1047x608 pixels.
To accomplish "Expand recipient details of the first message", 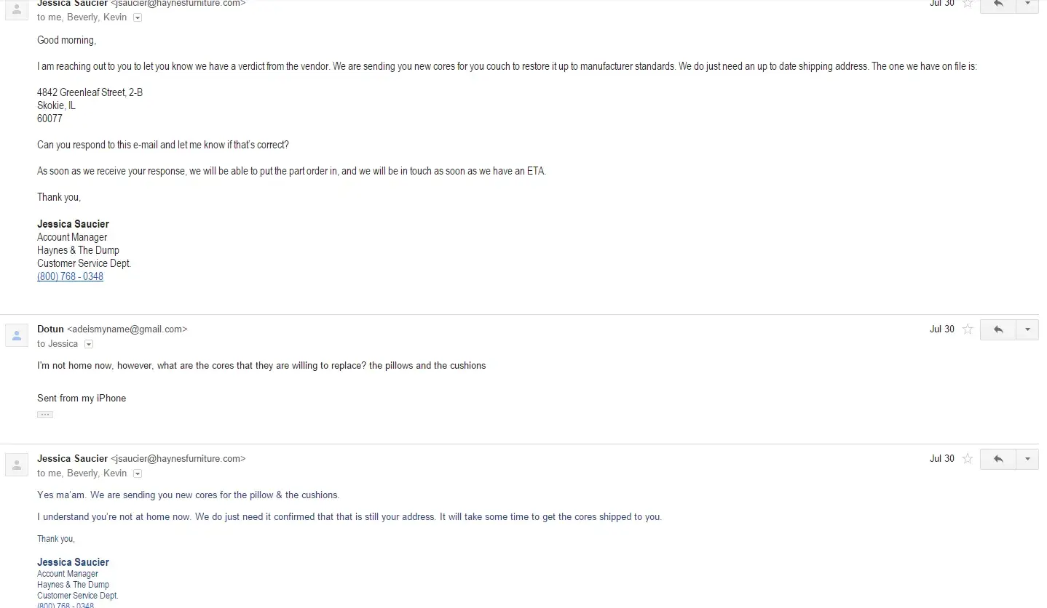I will pos(138,17).
